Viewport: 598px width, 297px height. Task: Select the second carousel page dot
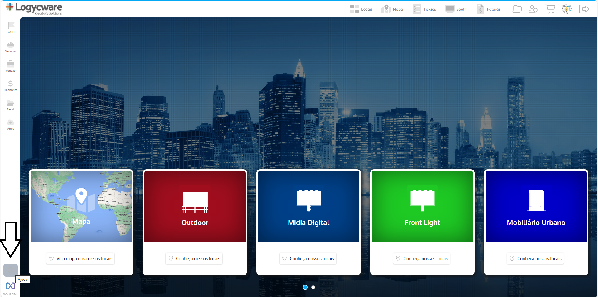[x=313, y=287]
